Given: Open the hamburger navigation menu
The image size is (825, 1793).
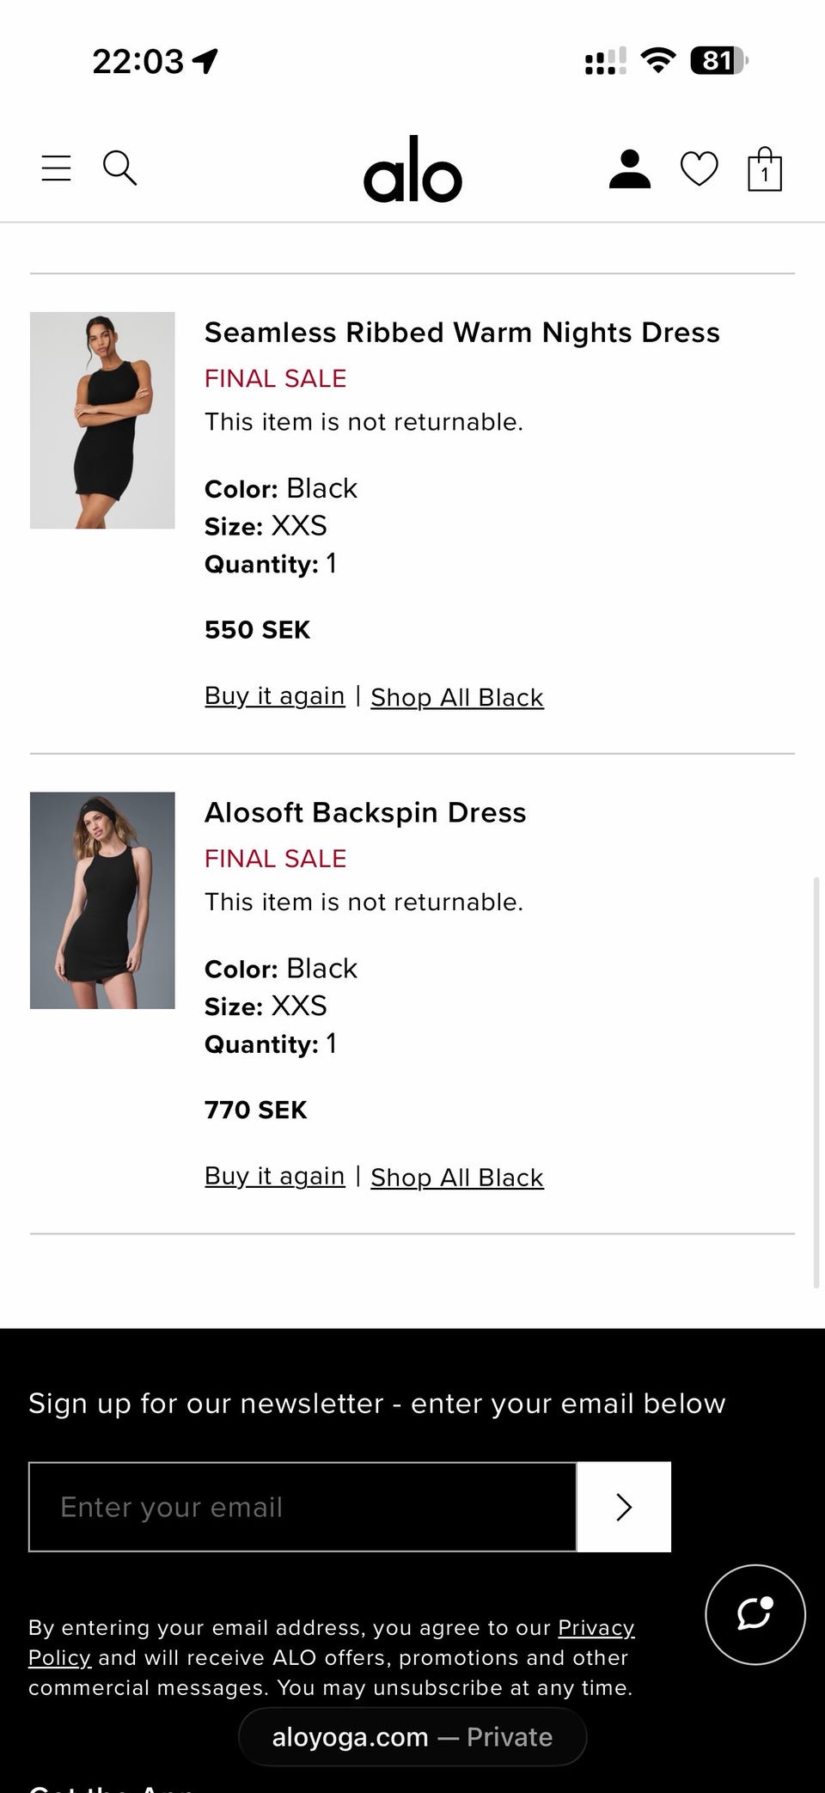Looking at the screenshot, I should [x=57, y=168].
